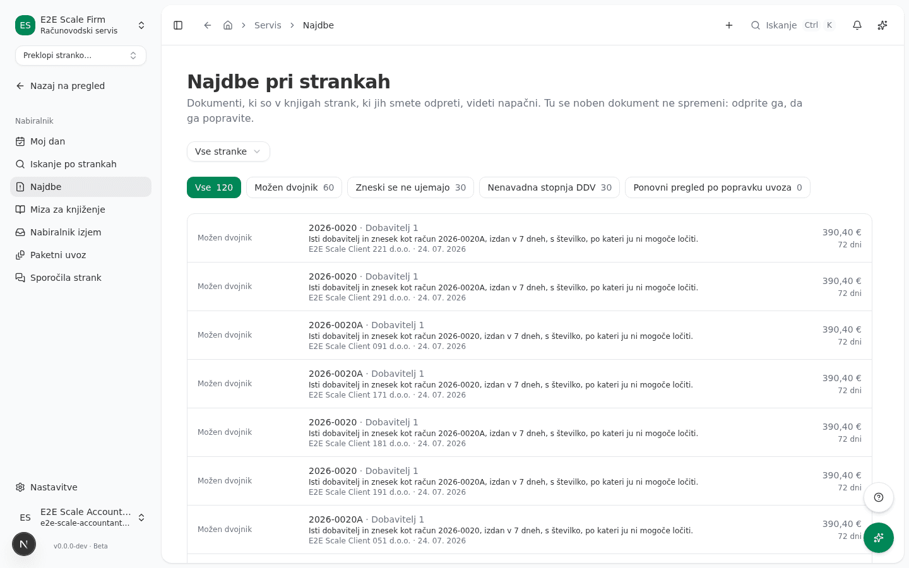Click the Najdbe breadcrumb

tap(318, 25)
